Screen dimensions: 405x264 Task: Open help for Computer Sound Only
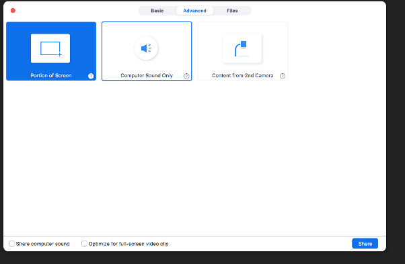[x=186, y=76]
